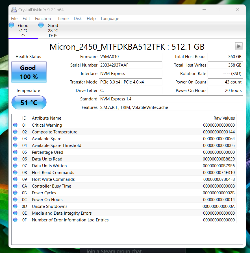The height and width of the screenshot is (253, 250).
Task: Click status orb for Host Write Commands row
Action: pyautogui.click(x=15, y=179)
